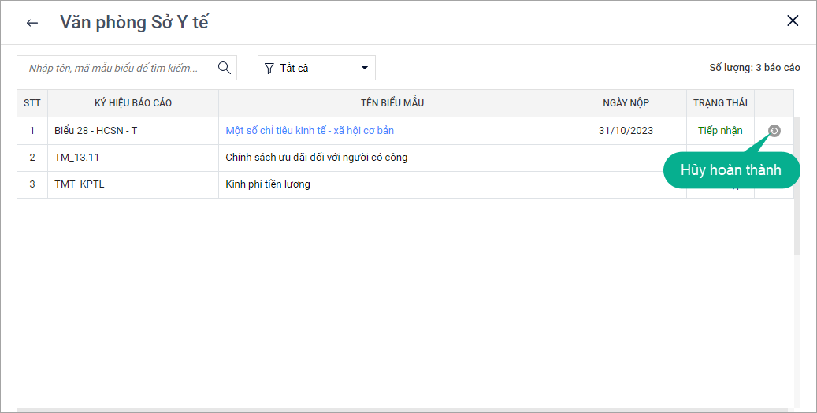Click the magnifier search icon
The height and width of the screenshot is (413, 817).
pos(225,68)
